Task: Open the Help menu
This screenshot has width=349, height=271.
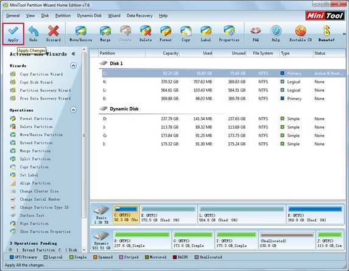Action: (163, 16)
